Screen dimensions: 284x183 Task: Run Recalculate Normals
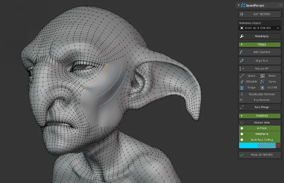click(x=260, y=94)
